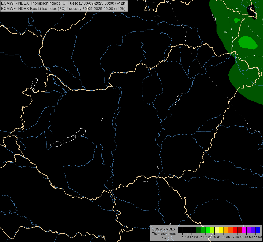
Task: Click the ThompsonIndex title line at top
Action: pos(64,3)
